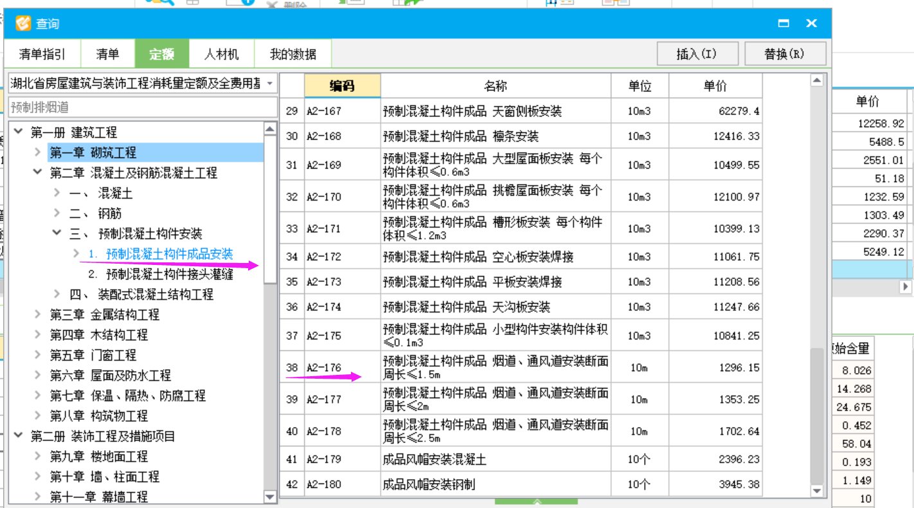Select 第七章 保温、隔热、防腐工程
The image size is (914, 508).
coord(128,396)
